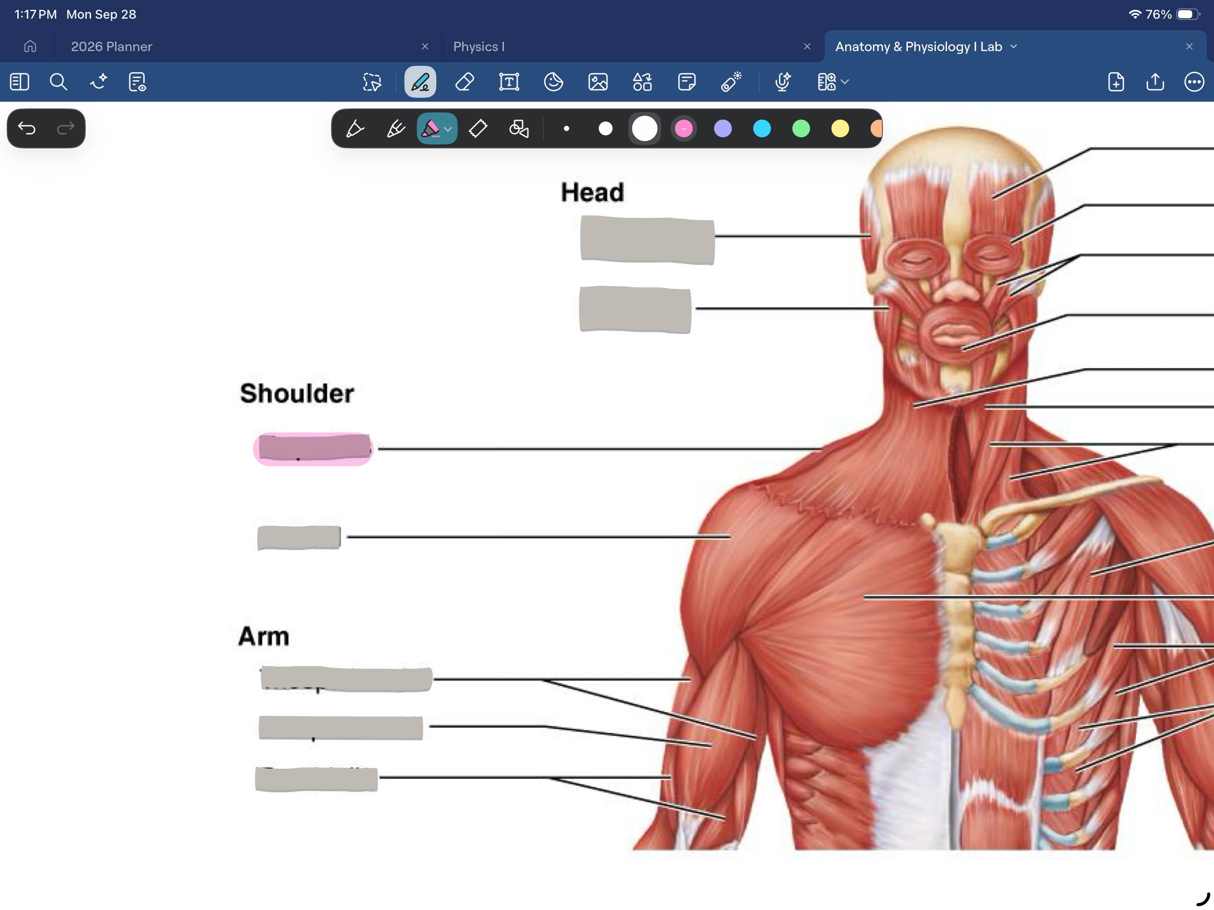Pick the purple highlighter color
Image resolution: width=1214 pixels, height=910 pixels.
tap(723, 128)
